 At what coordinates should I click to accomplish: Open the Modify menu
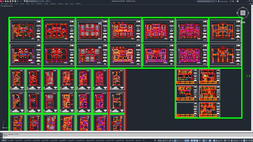pos(46,4)
